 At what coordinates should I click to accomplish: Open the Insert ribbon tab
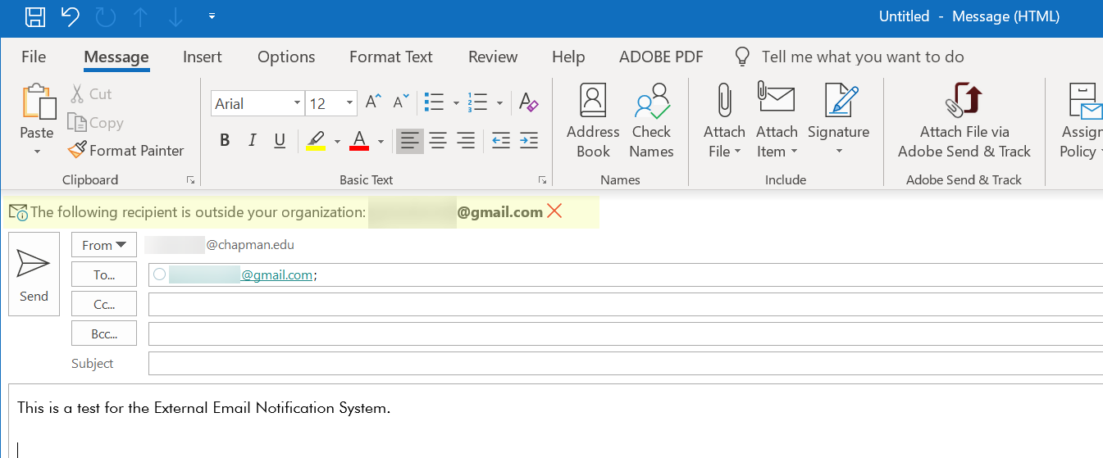[203, 57]
